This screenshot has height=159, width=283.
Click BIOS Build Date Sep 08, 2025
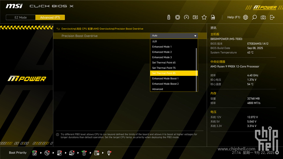click(255, 48)
